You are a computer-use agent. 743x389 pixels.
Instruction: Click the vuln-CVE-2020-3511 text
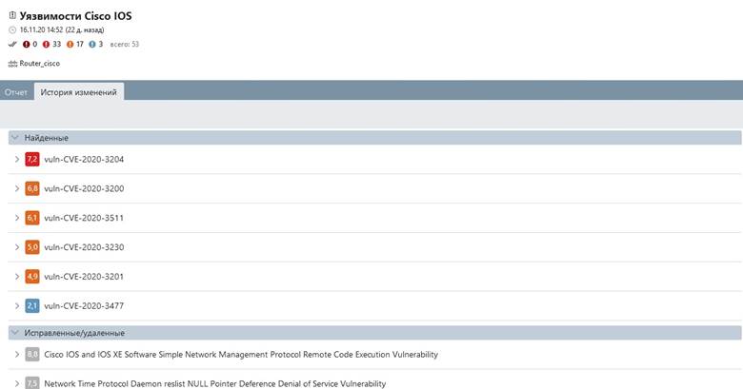pos(84,218)
